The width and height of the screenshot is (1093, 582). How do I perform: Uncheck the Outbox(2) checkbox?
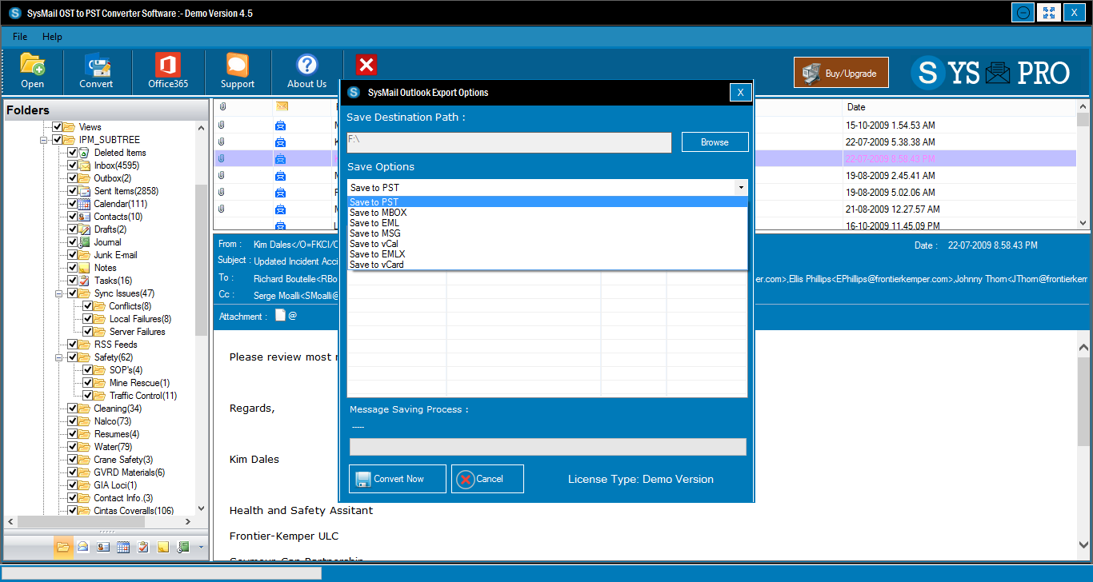click(73, 178)
